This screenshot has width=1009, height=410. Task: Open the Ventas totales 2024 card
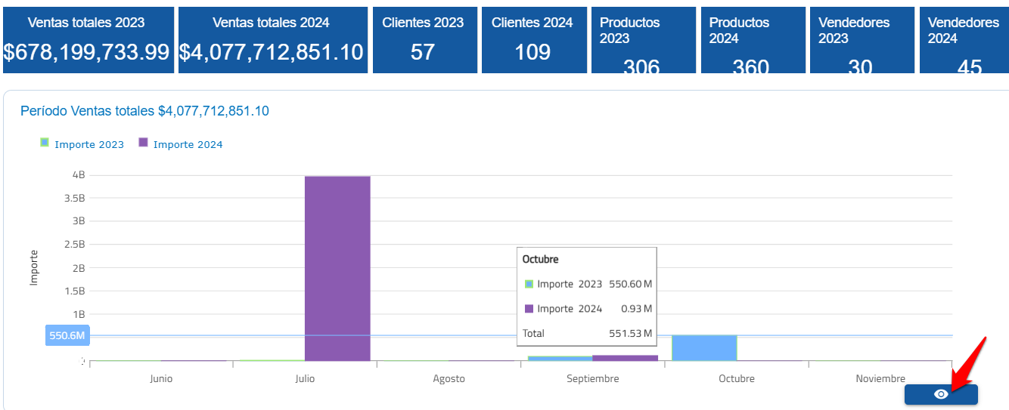click(x=272, y=40)
